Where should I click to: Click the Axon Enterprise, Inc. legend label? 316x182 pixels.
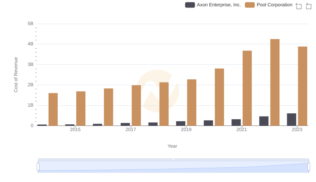click(x=219, y=5)
